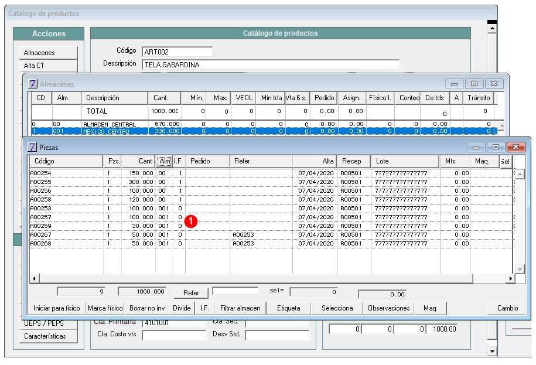Click the Selecciona button
The height and width of the screenshot is (365, 536).
pyautogui.click(x=337, y=308)
